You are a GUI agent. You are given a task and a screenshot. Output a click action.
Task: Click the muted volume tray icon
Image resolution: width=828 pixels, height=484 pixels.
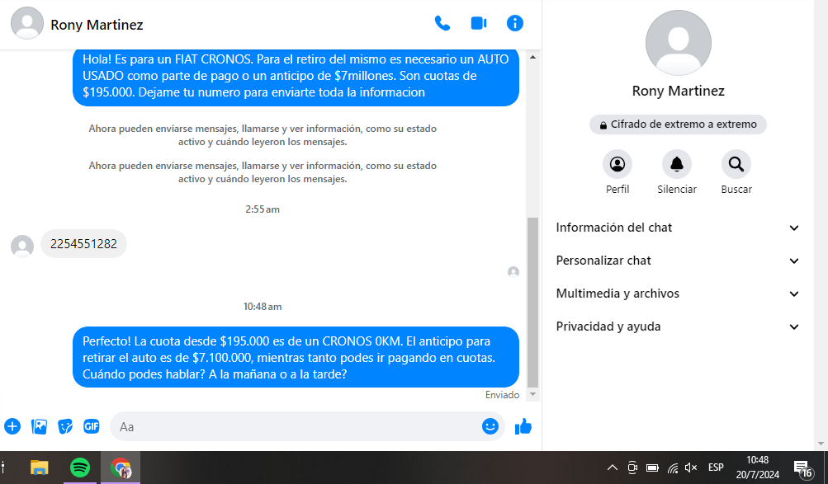(x=691, y=468)
